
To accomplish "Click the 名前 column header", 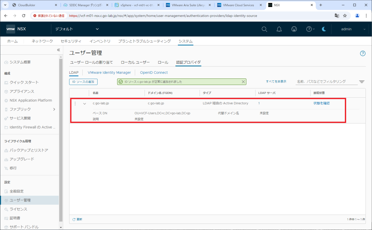I will tap(95, 93).
